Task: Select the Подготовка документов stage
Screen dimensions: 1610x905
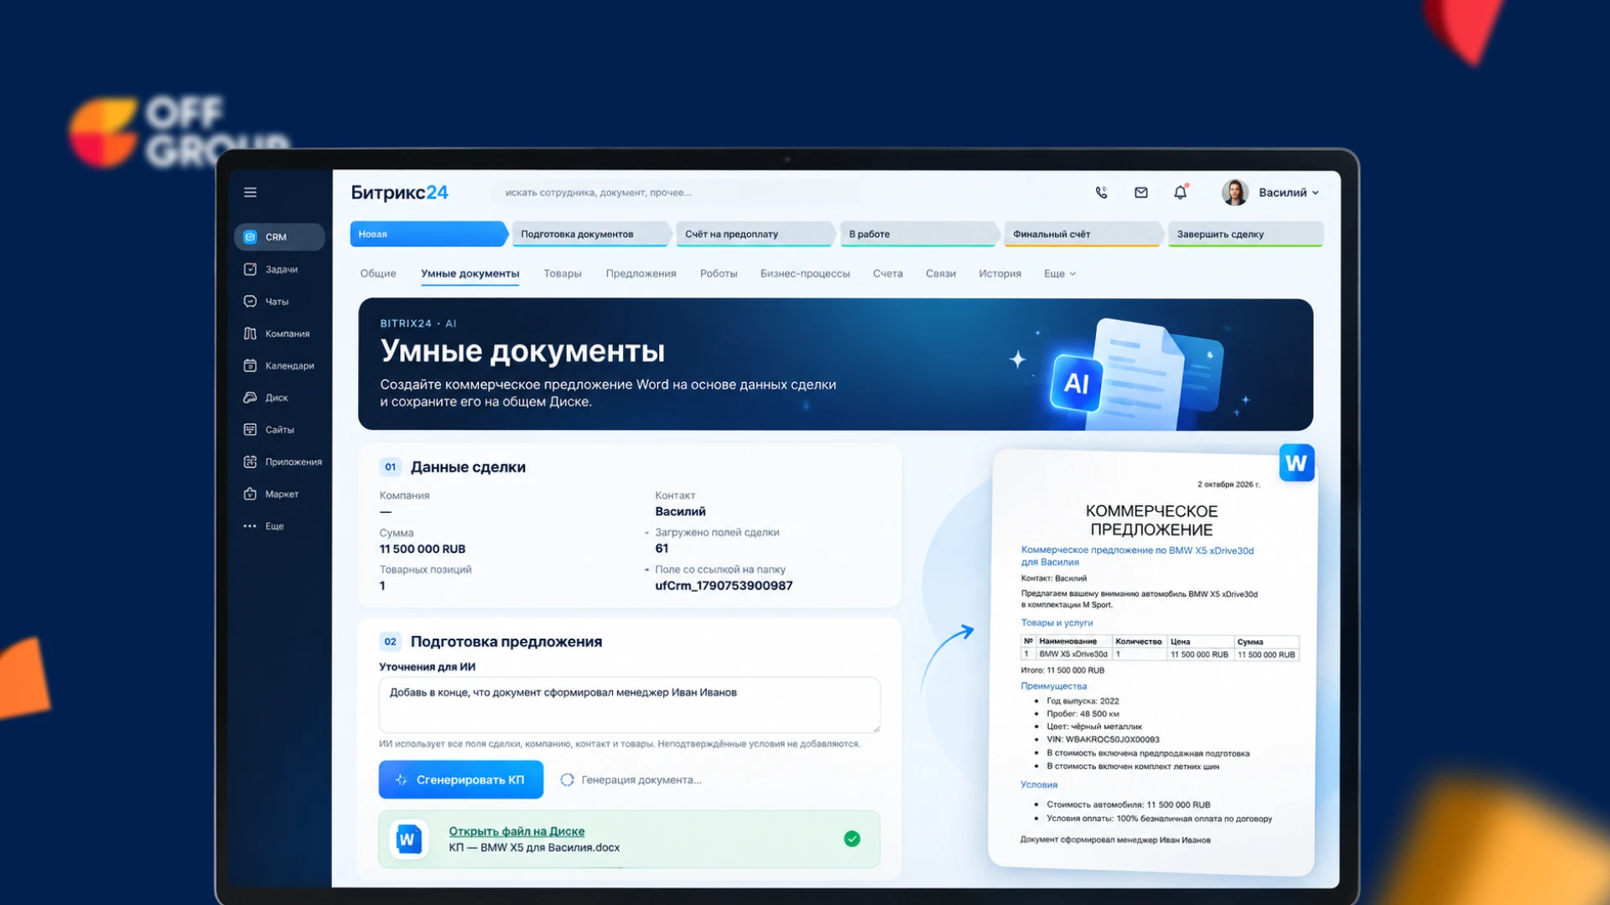Action: point(590,234)
